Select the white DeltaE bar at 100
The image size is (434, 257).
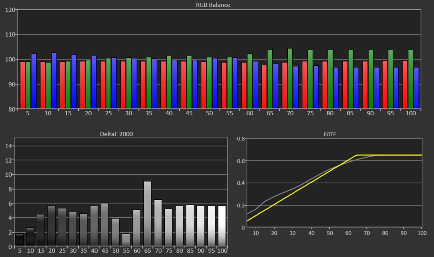[x=222, y=226]
